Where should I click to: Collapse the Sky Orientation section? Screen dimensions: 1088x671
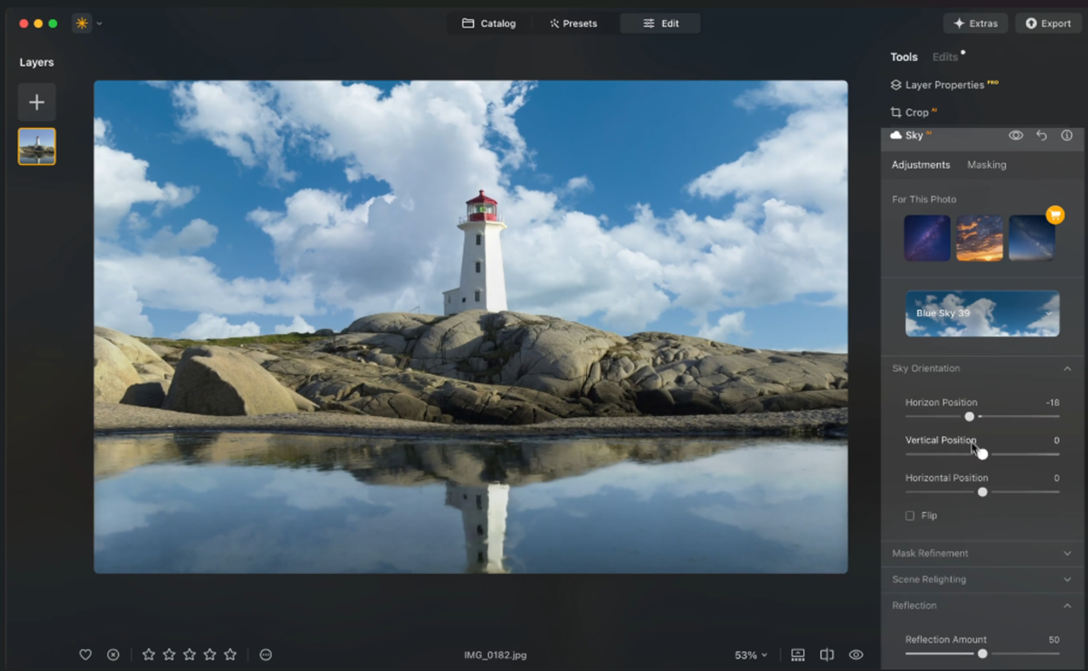point(1068,368)
